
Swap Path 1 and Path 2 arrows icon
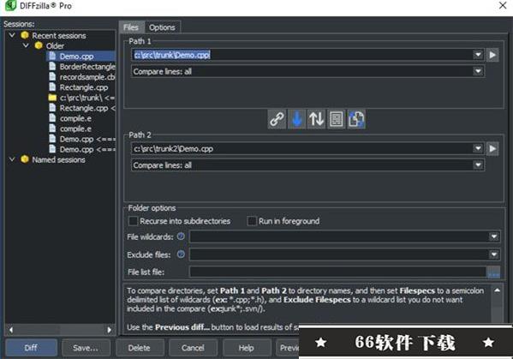(x=316, y=119)
